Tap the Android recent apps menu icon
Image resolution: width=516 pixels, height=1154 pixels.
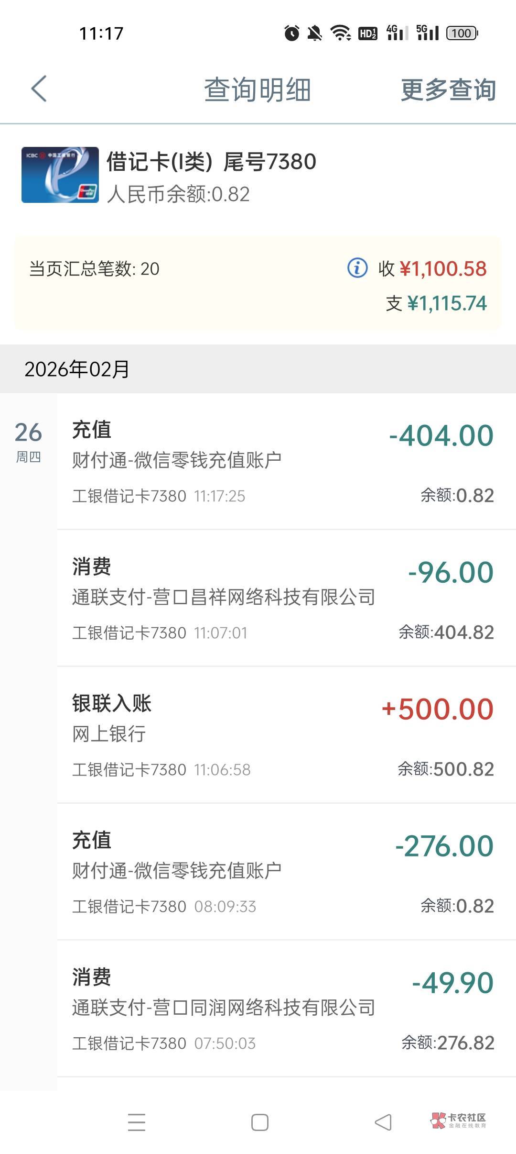137,1122
